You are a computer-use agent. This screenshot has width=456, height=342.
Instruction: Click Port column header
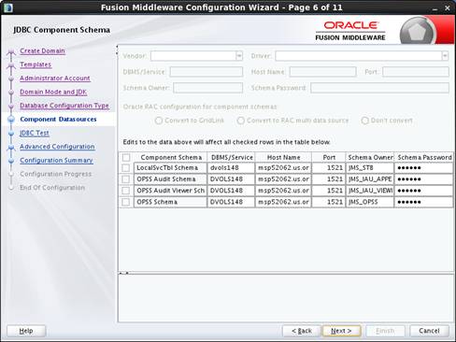[329, 157]
